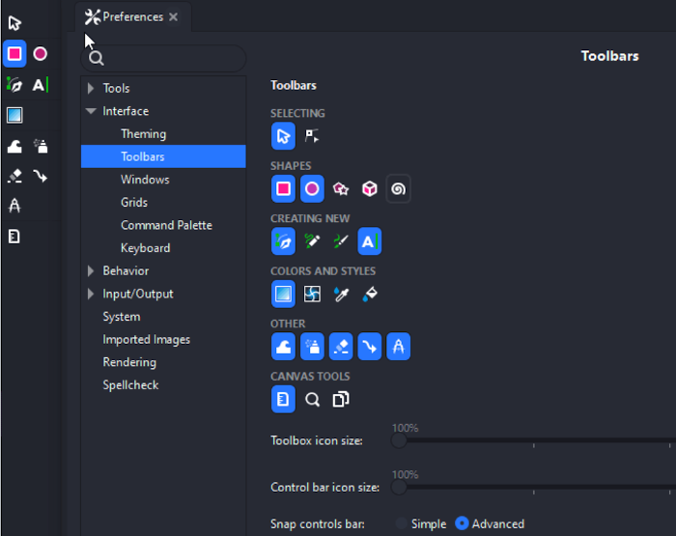Viewport: 676px width, 536px height.
Task: Expand the Input/Output tree node
Action: click(91, 294)
